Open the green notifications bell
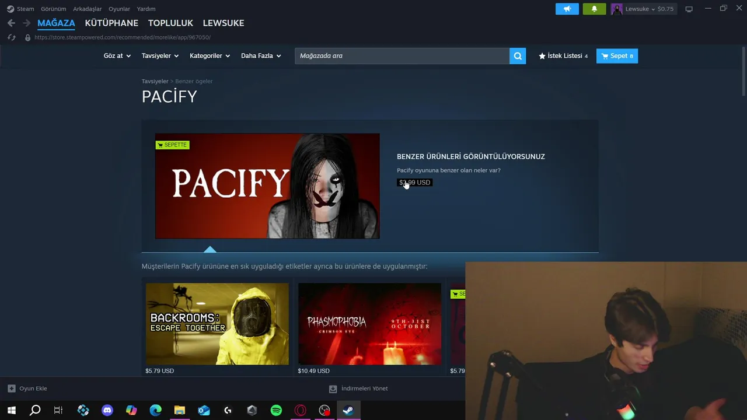This screenshot has width=747, height=420. (x=594, y=9)
